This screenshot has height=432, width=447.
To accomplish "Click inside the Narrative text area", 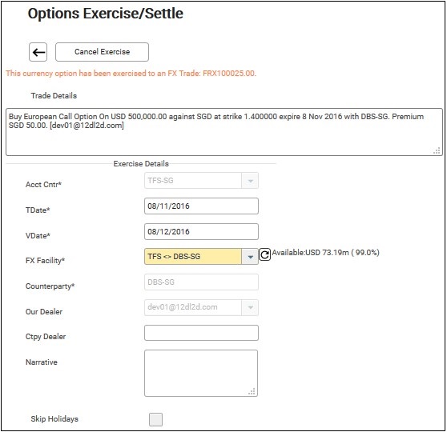I will click(x=201, y=373).
